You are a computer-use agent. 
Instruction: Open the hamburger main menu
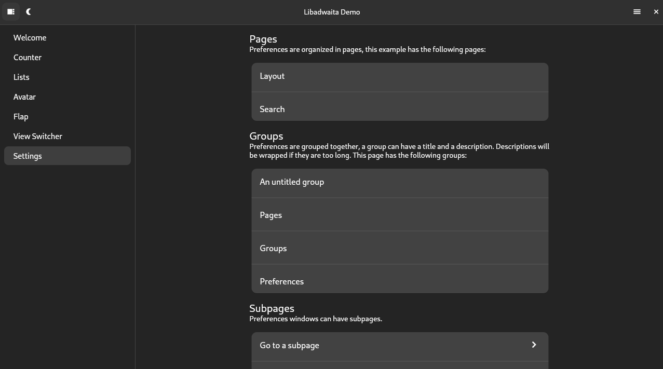coord(637,11)
